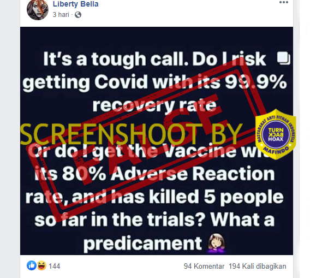Click the stacked squares multi-photo icon

(x=283, y=58)
